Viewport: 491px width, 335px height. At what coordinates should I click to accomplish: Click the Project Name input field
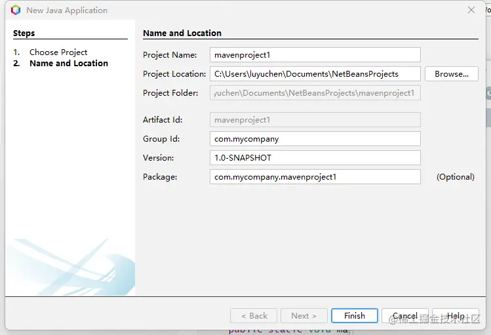click(315, 55)
